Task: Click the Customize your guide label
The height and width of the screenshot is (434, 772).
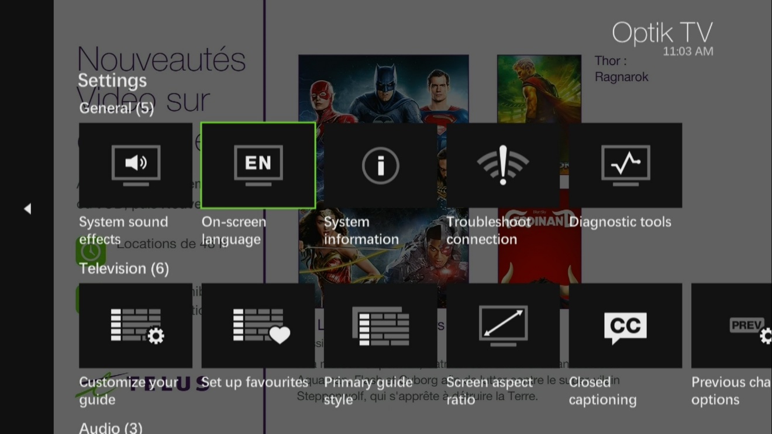Action: [129, 391]
